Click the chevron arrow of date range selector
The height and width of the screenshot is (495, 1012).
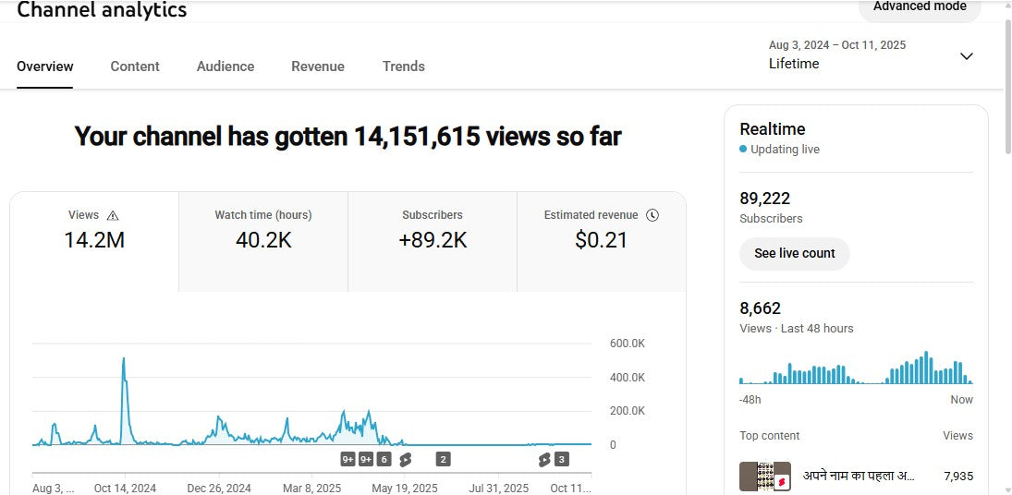[x=967, y=56]
